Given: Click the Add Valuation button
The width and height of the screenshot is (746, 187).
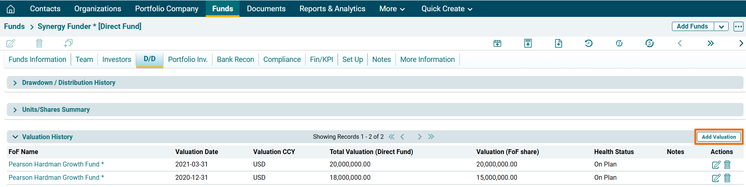Looking at the screenshot, I should pyautogui.click(x=719, y=137).
